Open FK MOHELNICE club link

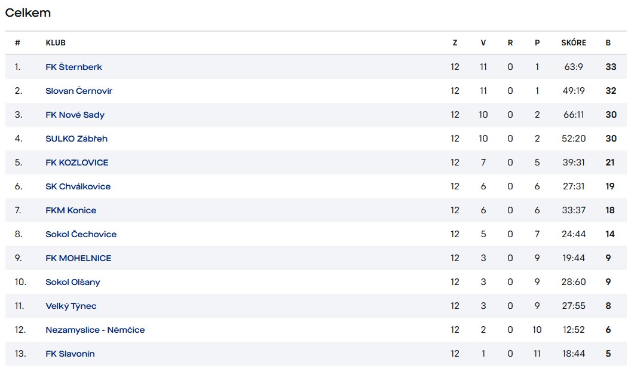pos(78,258)
